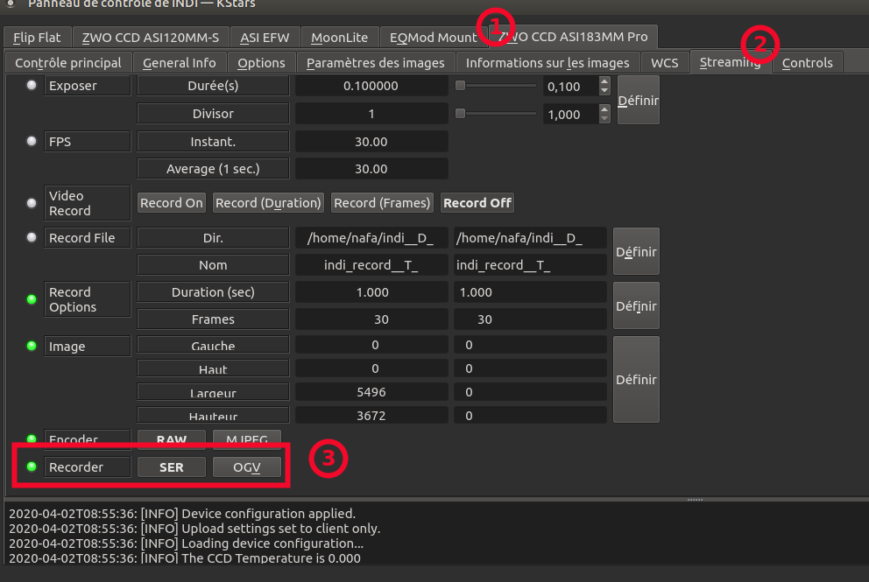
Task: Click the Exposer status indicator light
Action: [32, 85]
